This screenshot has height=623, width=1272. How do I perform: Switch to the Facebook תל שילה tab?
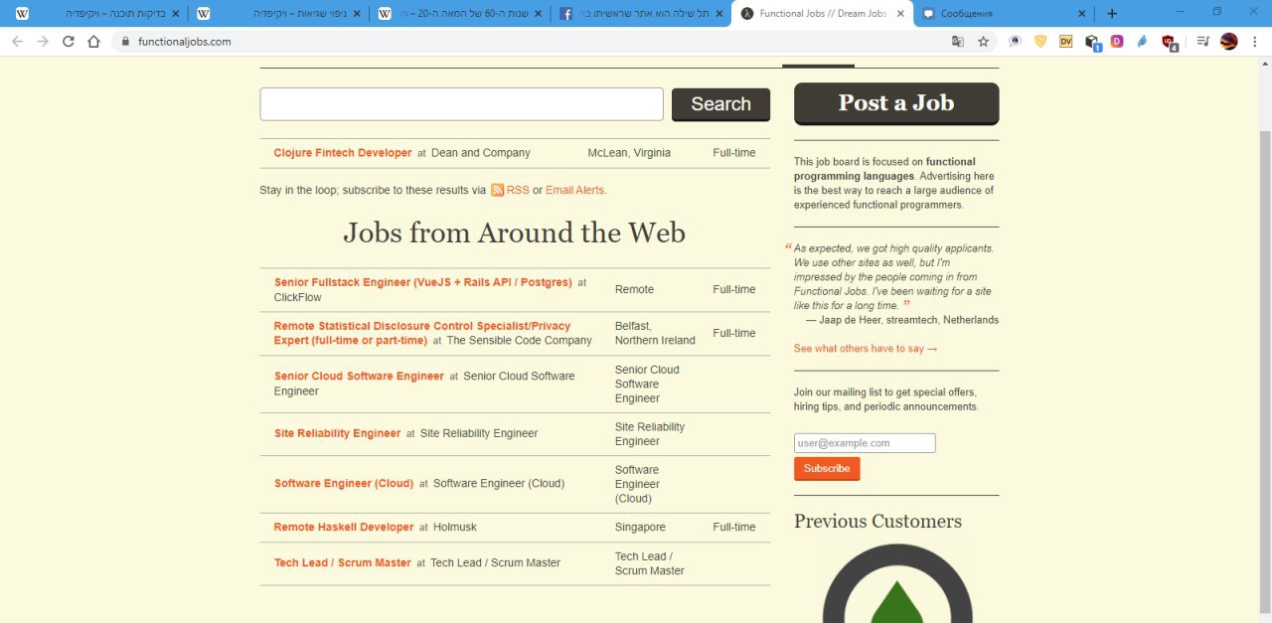tap(640, 14)
